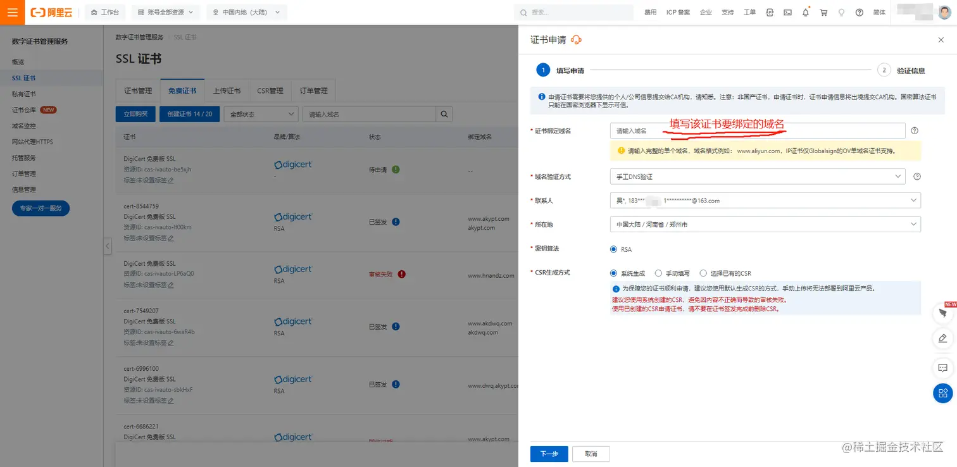
Task: Switch to the CSR管理 tab
Action: click(270, 90)
